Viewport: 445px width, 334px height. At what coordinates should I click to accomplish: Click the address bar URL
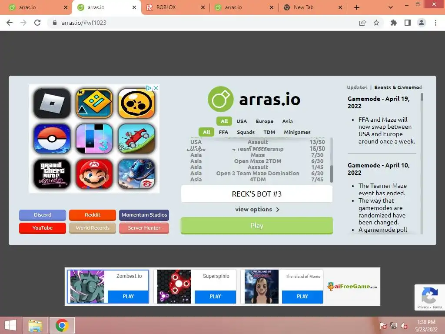pos(84,23)
